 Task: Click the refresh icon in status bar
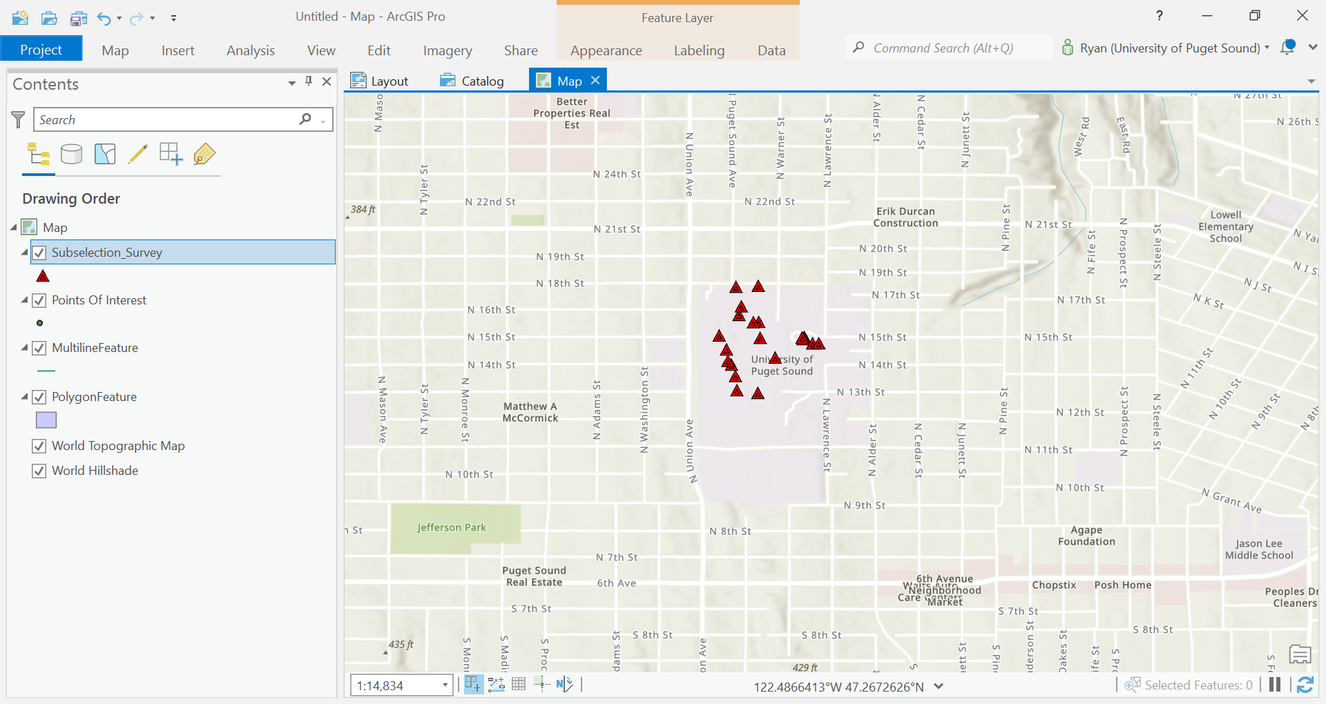coord(1305,685)
